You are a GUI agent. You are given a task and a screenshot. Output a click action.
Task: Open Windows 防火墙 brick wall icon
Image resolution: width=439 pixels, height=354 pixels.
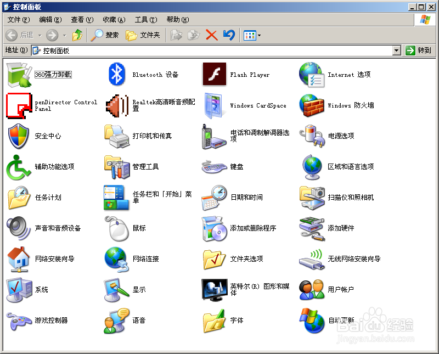pos(312,105)
